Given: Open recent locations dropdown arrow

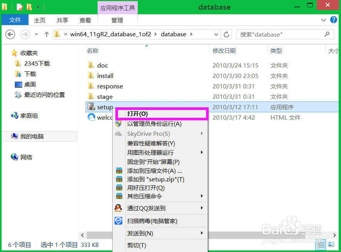Looking at the screenshot, I should point(36,34).
